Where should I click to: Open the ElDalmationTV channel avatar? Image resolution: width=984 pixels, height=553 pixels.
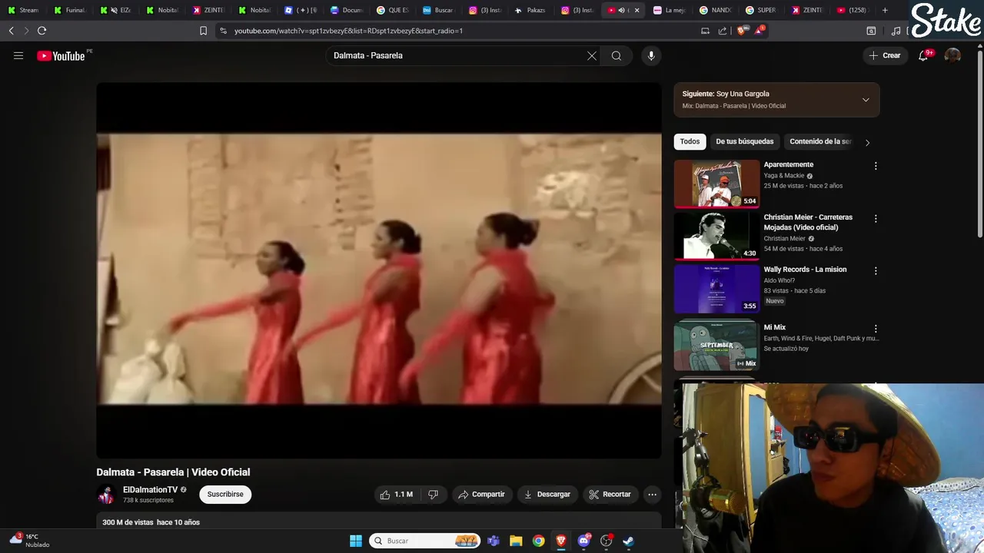pos(106,495)
